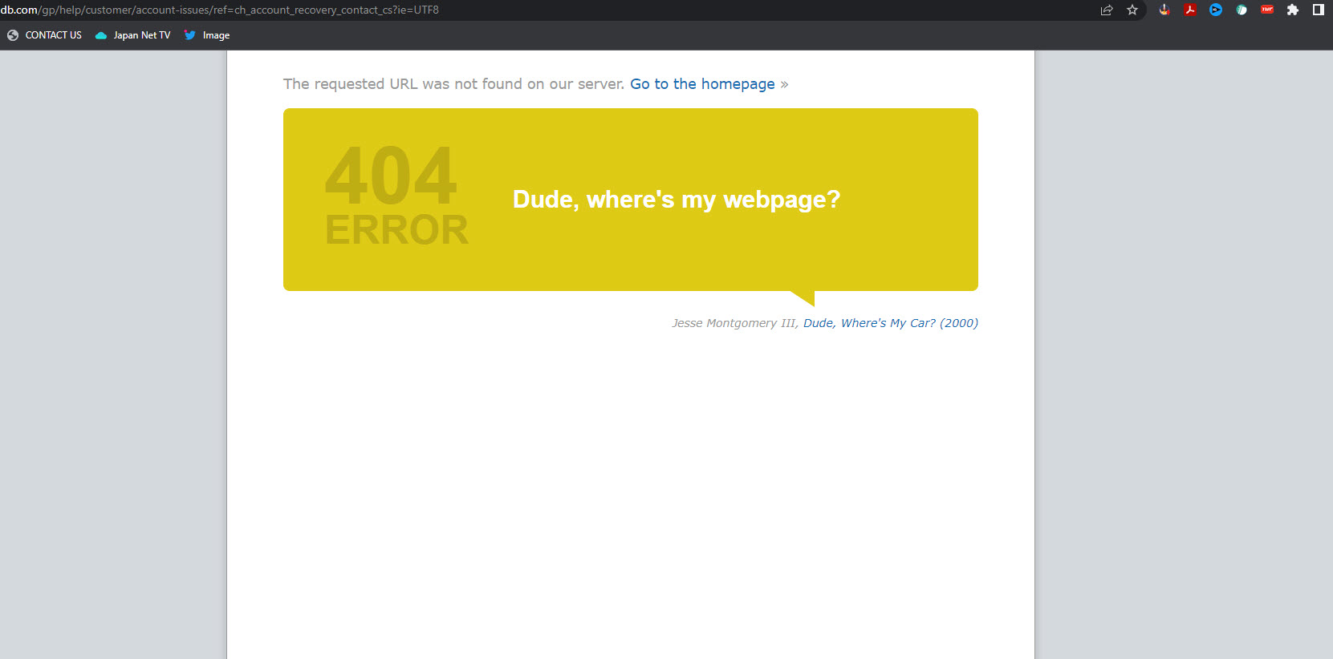Click the share this page icon

pos(1107,10)
